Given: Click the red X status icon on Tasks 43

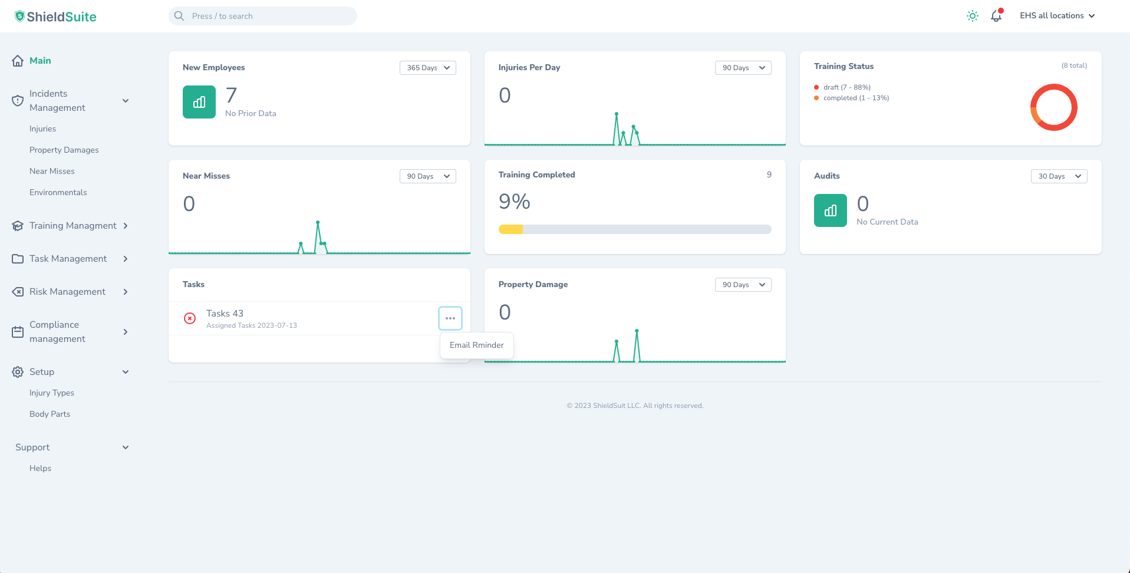Looking at the screenshot, I should [190, 318].
